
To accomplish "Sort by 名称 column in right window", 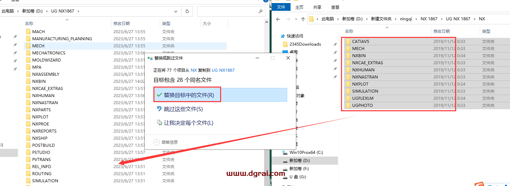I will click(349, 31).
